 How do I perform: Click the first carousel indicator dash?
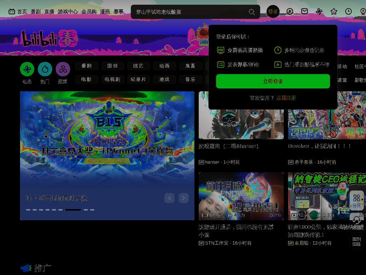click(28, 210)
